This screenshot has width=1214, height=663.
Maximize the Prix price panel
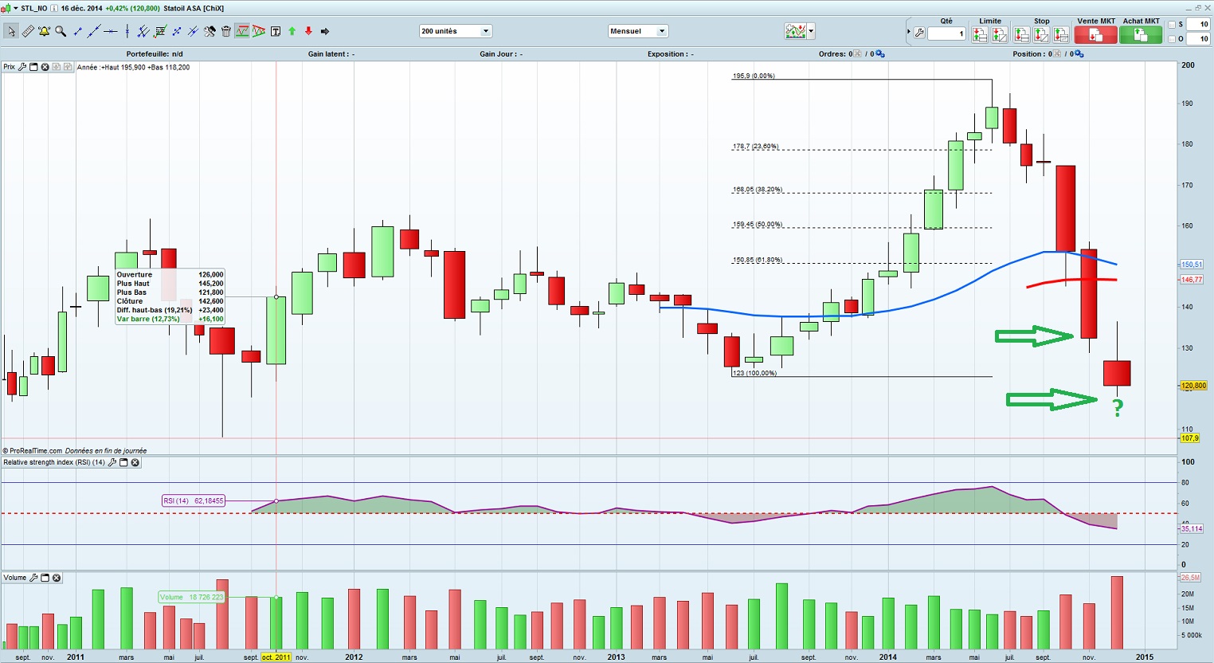click(x=33, y=67)
